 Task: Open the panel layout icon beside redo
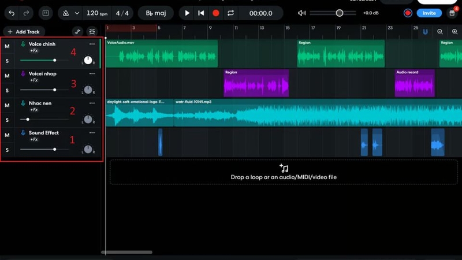(x=46, y=13)
